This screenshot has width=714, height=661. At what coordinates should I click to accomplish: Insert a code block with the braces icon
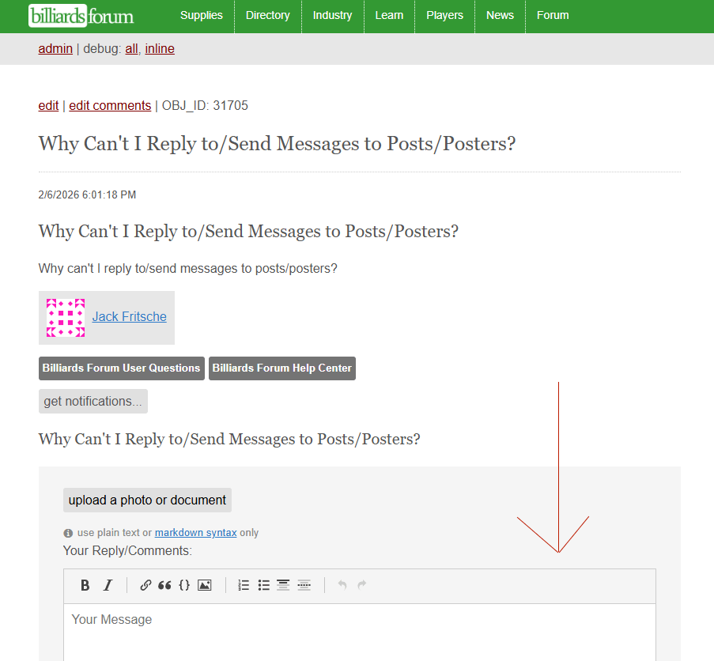pyautogui.click(x=184, y=584)
